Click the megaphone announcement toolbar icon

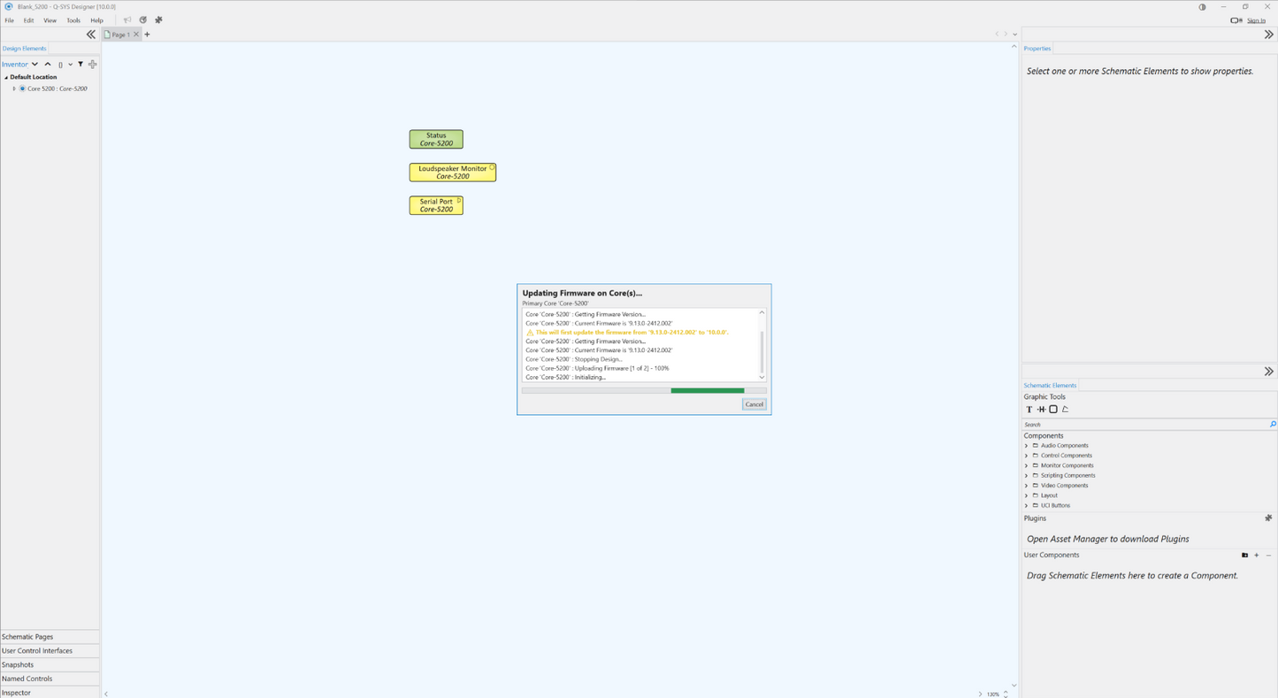127,19
